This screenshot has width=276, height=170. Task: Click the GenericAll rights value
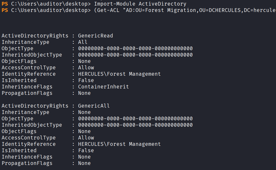tap(94, 106)
